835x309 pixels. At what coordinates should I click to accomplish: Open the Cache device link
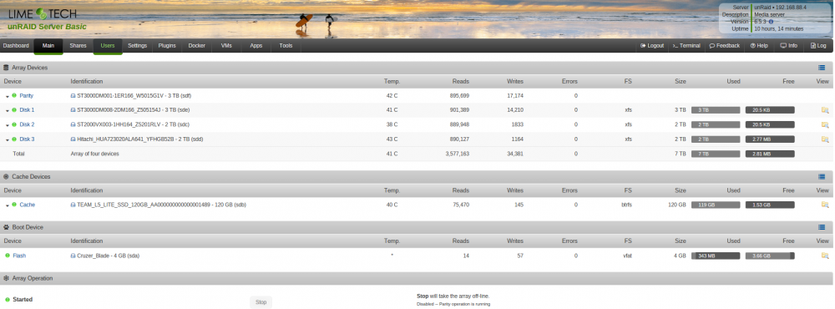[x=28, y=205]
